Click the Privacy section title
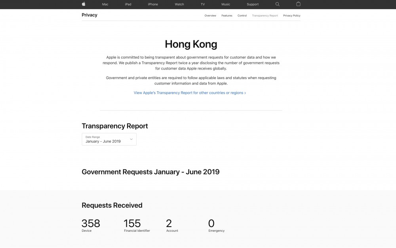This screenshot has height=248, width=396. click(89, 15)
